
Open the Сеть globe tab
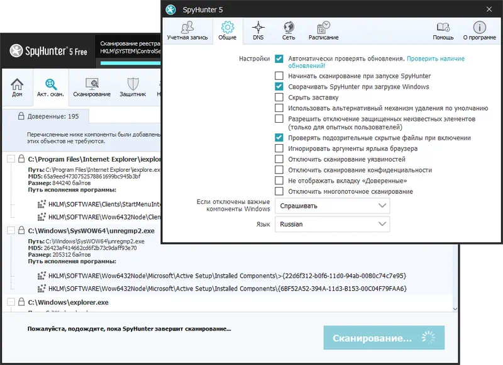(289, 31)
